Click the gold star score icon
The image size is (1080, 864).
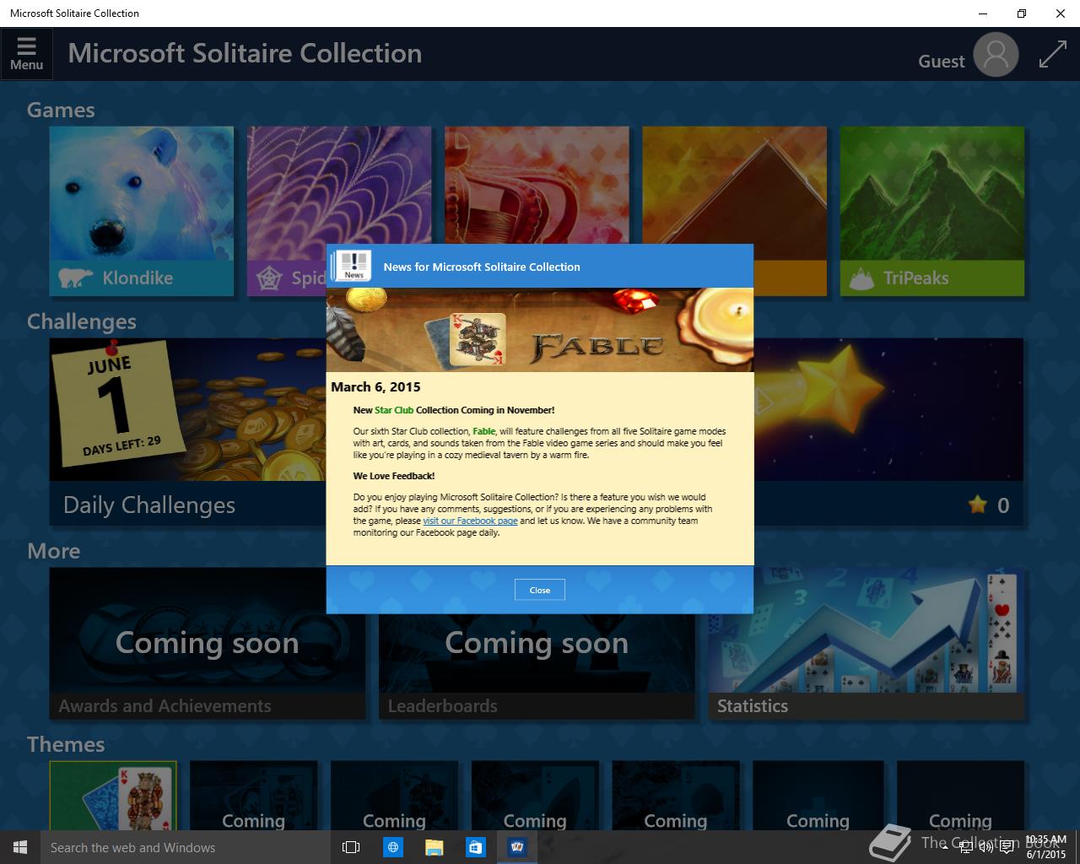point(978,505)
